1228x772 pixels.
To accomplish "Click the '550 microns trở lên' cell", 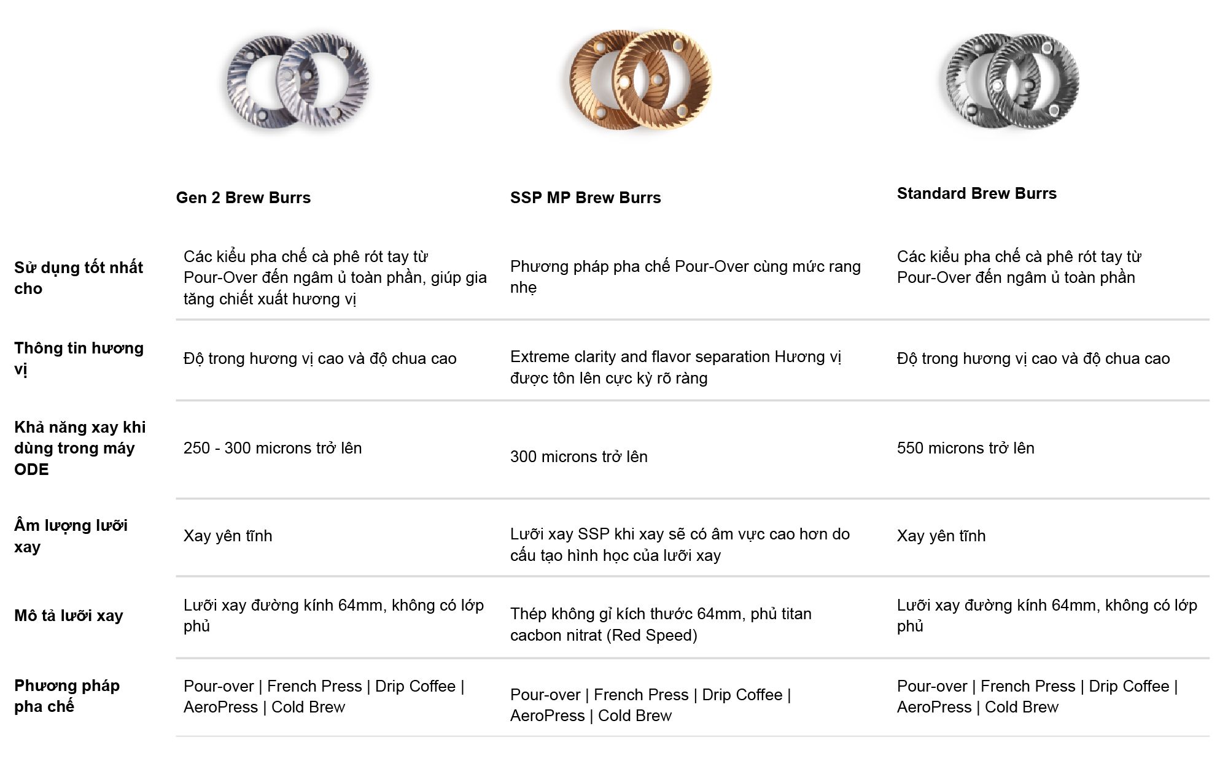I will (965, 448).
